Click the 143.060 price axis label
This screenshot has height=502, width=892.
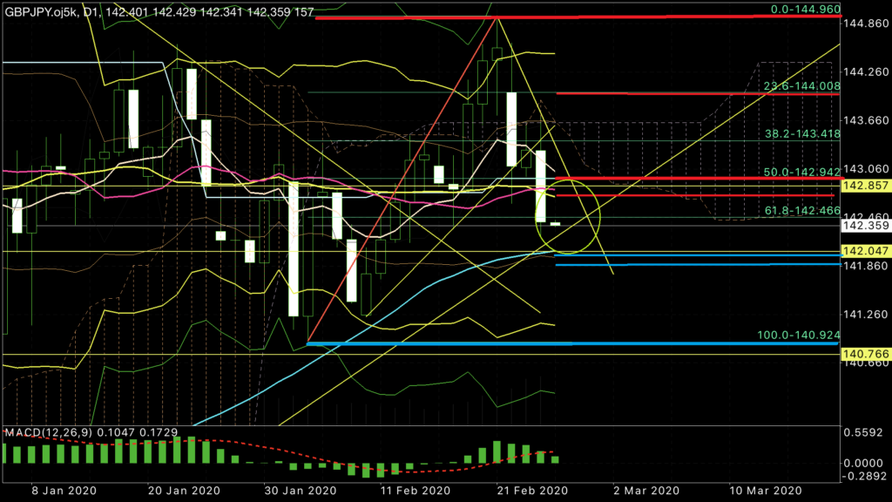click(x=867, y=168)
